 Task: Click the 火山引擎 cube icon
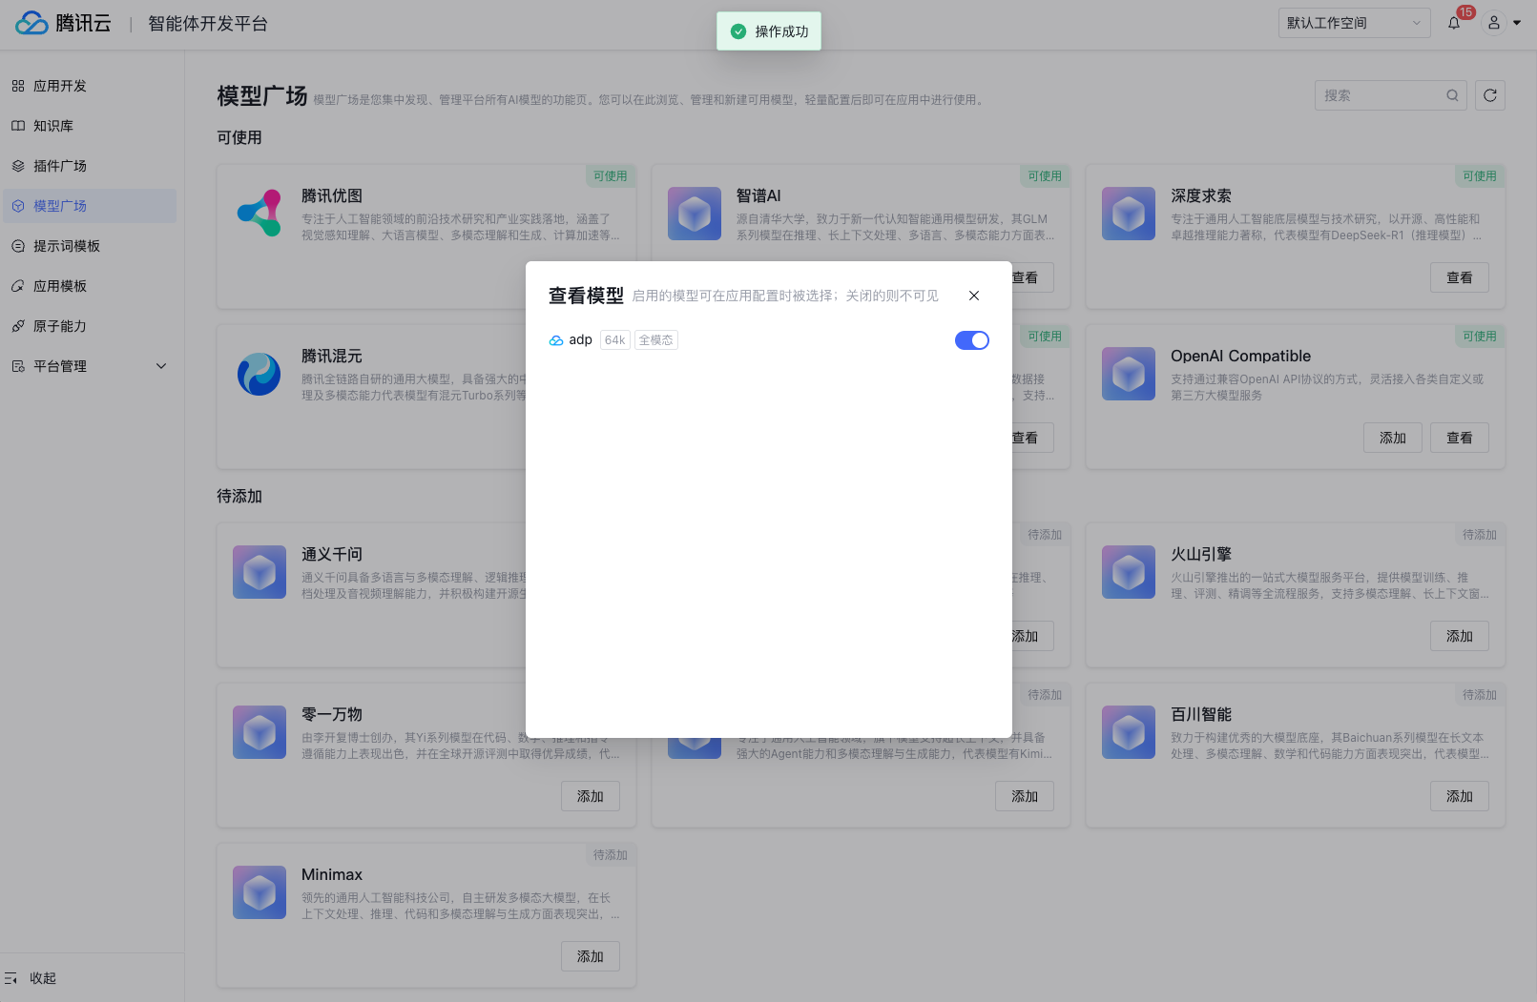tap(1129, 572)
